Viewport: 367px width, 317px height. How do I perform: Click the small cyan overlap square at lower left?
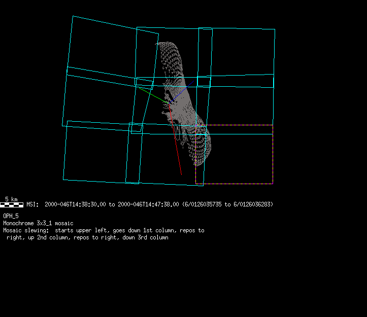[x=136, y=128]
